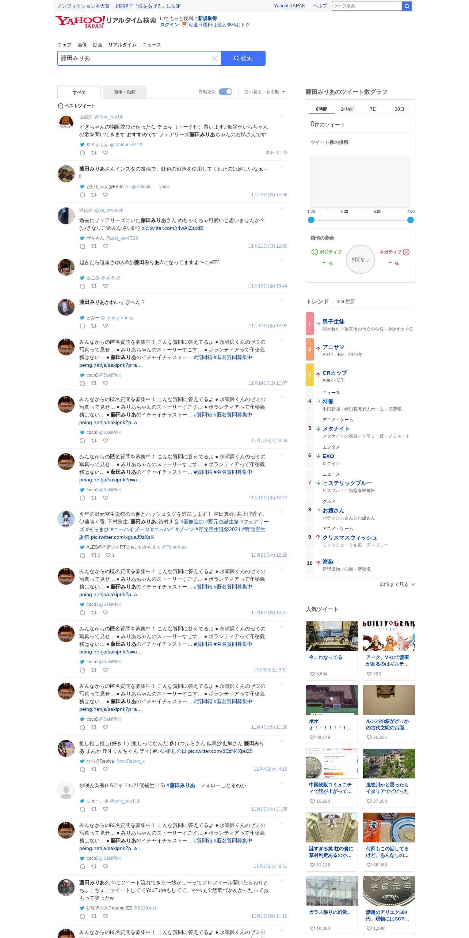Expand options chevron on xoxReoxo_x tweet

282,741
